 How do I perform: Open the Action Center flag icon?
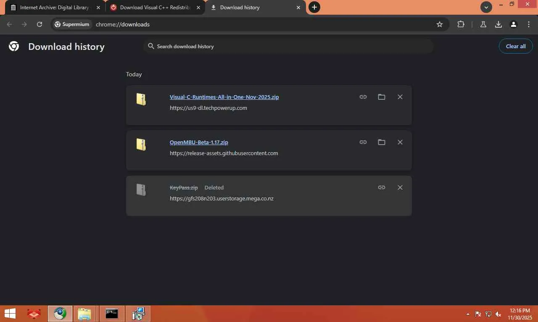[478, 314]
